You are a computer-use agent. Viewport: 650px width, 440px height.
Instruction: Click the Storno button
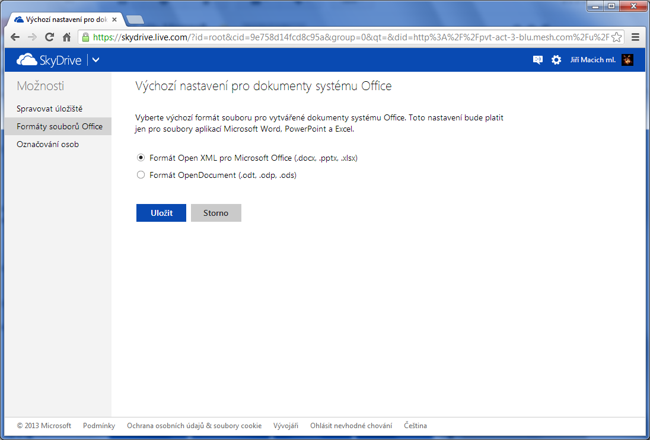point(216,213)
